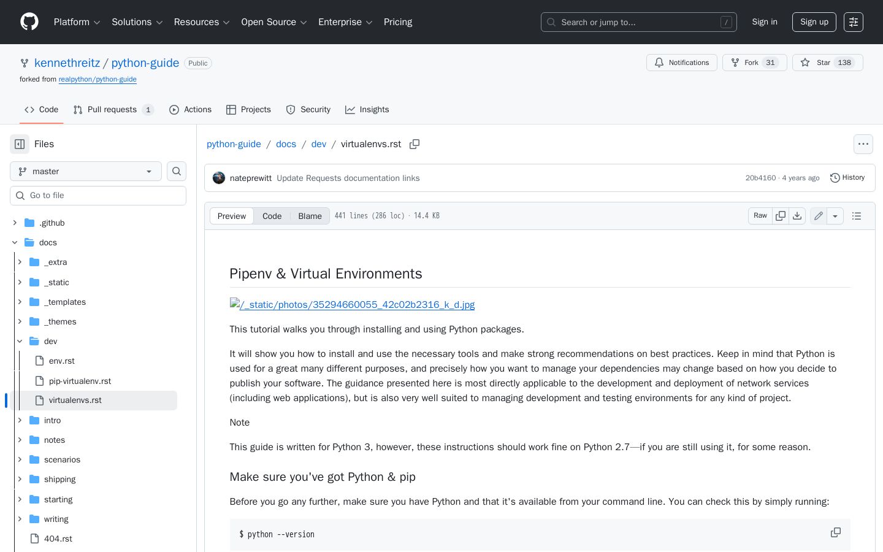This screenshot has height=552, width=883.
Task: Click Sign in
Action: coord(765,22)
